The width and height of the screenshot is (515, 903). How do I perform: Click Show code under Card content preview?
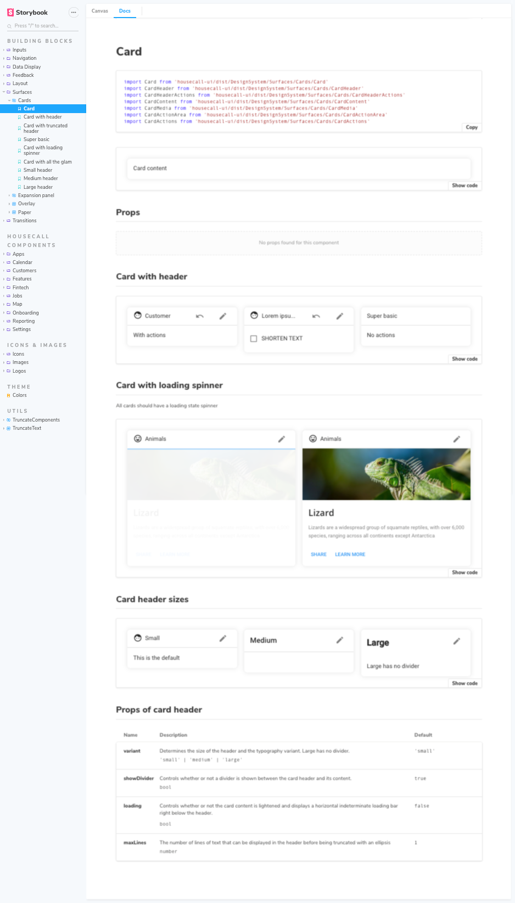(x=464, y=186)
